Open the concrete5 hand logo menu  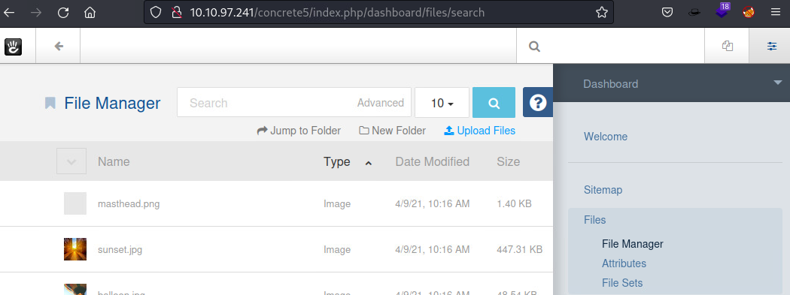coord(13,47)
